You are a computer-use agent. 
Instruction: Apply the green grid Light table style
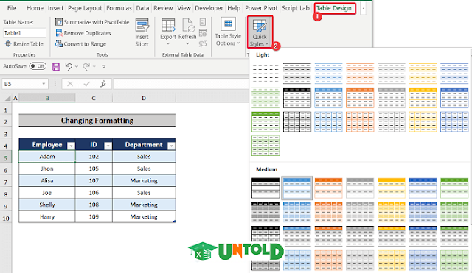point(265,146)
